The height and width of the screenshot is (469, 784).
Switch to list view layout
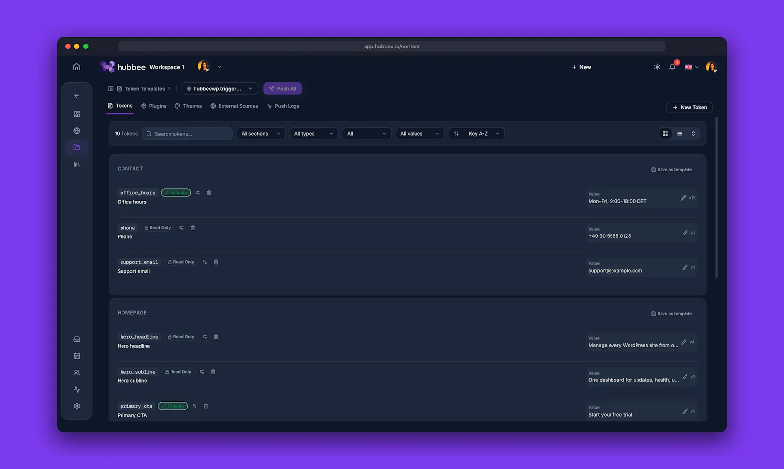pos(679,134)
